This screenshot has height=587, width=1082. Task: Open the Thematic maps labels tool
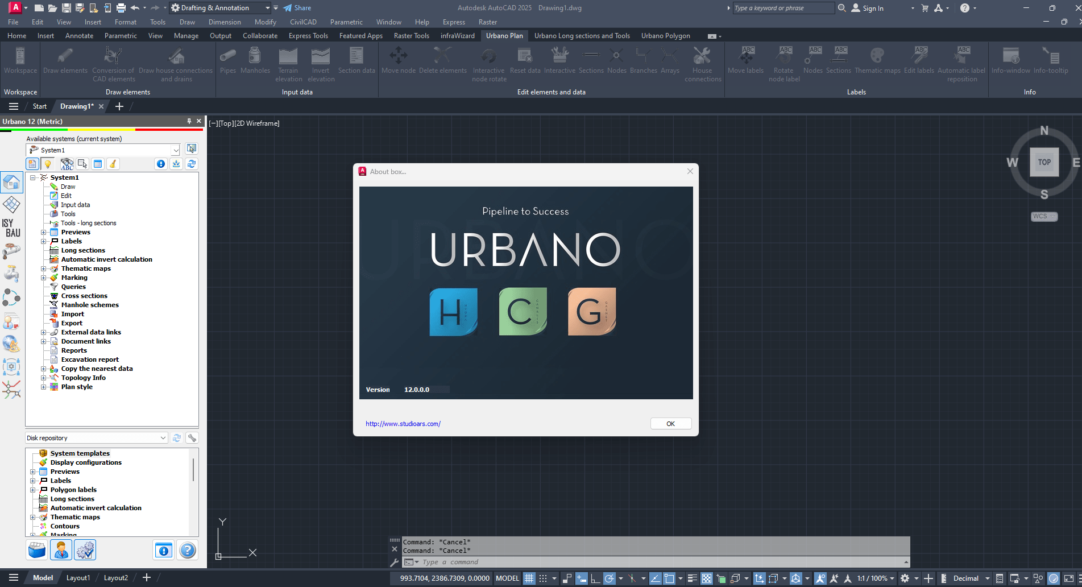(877, 61)
